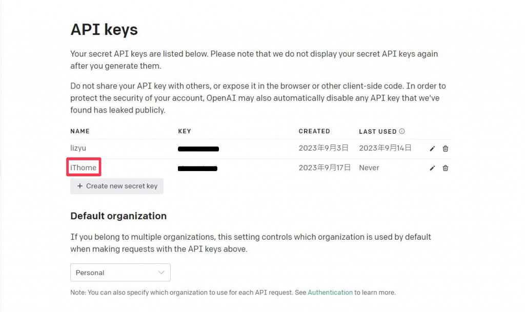Click Create new secret key button
The image size is (525, 312).
pos(117,186)
